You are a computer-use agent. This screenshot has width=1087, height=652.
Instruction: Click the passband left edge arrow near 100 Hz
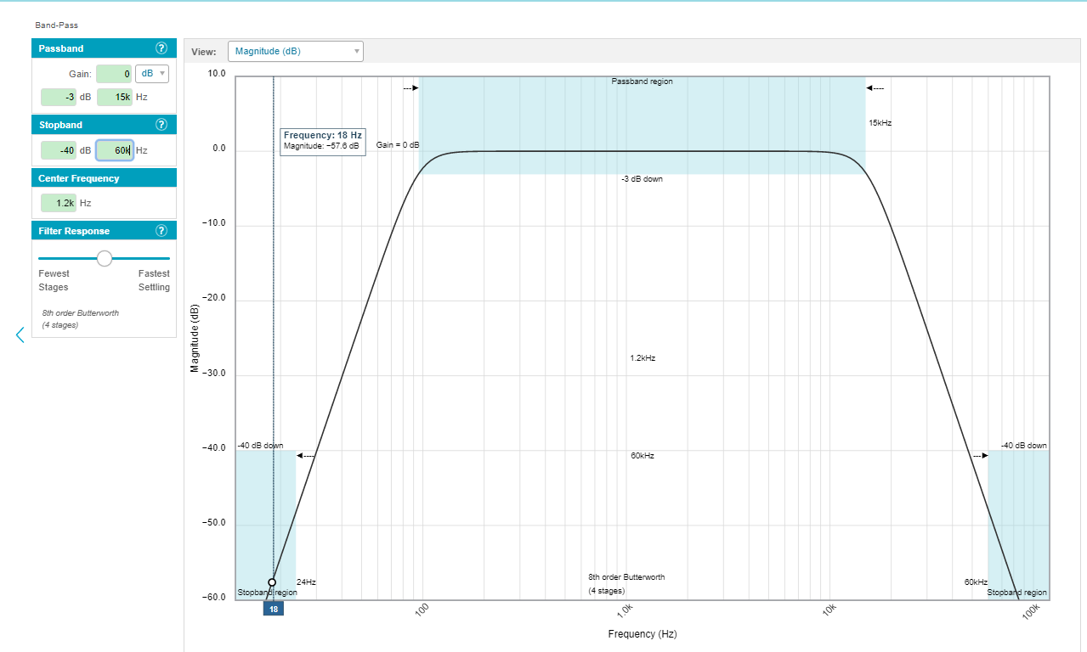tap(410, 87)
